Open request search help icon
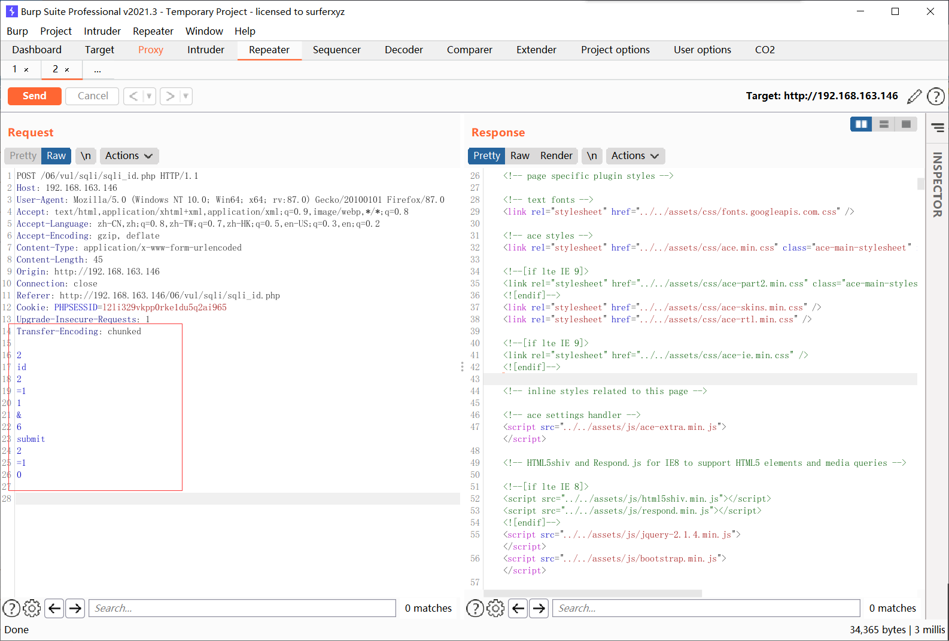The height and width of the screenshot is (641, 949). point(11,609)
